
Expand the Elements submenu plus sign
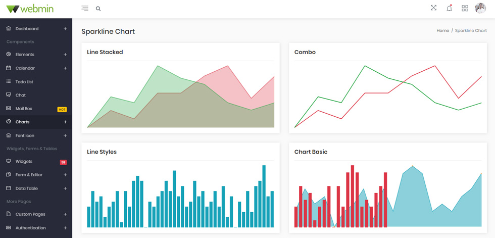coord(65,55)
